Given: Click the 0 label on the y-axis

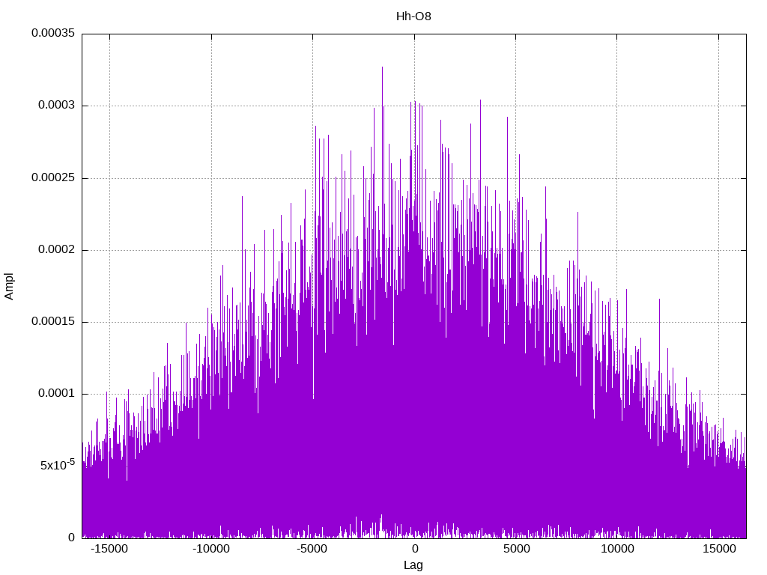Looking at the screenshot, I should click(x=71, y=538).
